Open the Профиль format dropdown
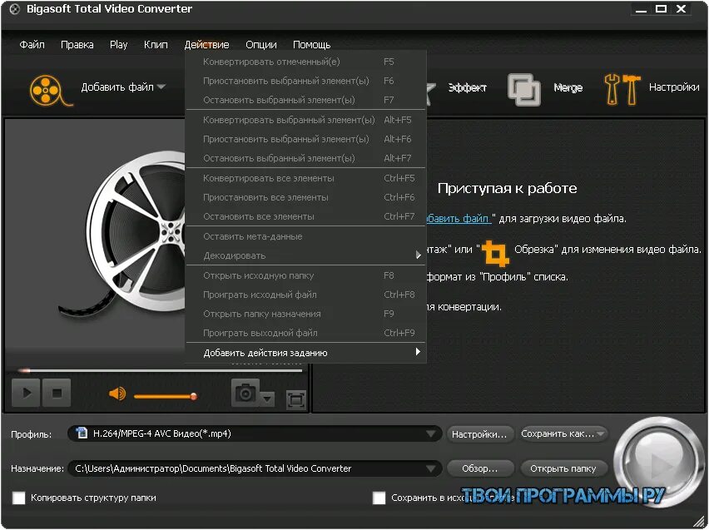 click(x=431, y=433)
